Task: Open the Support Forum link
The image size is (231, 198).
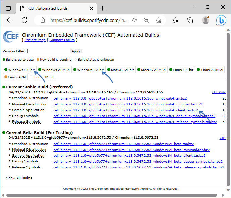Action: (62, 40)
